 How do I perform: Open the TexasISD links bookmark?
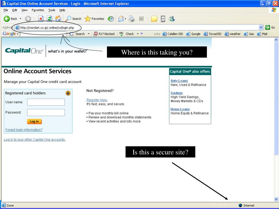(x=213, y=34)
